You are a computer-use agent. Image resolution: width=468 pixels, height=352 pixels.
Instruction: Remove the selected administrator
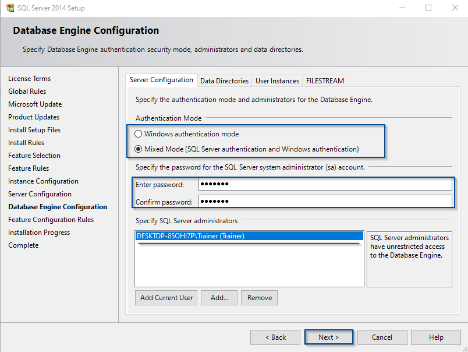pos(259,298)
